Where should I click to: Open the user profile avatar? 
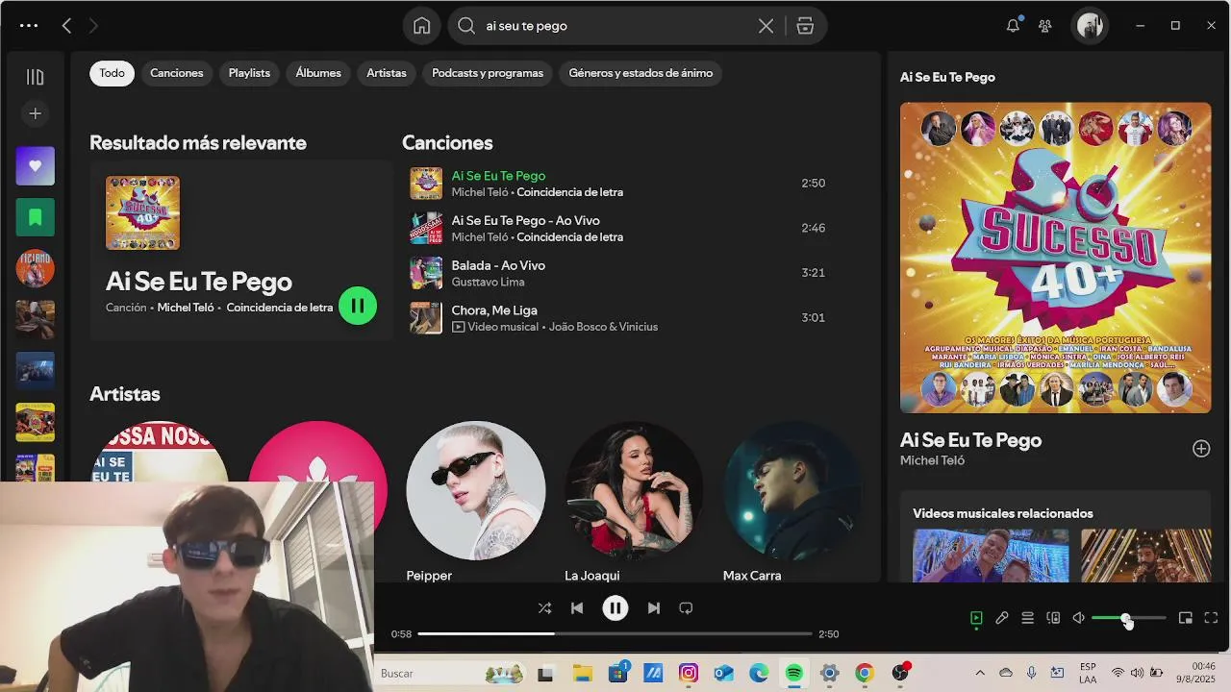click(x=1090, y=26)
